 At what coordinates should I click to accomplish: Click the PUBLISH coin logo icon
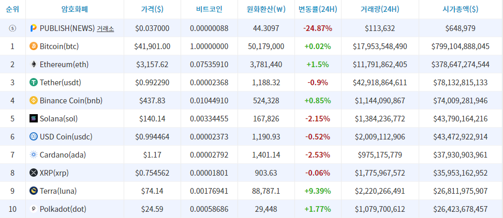(x=33, y=28)
